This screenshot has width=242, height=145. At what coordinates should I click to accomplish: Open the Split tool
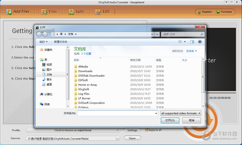coord(76,12)
